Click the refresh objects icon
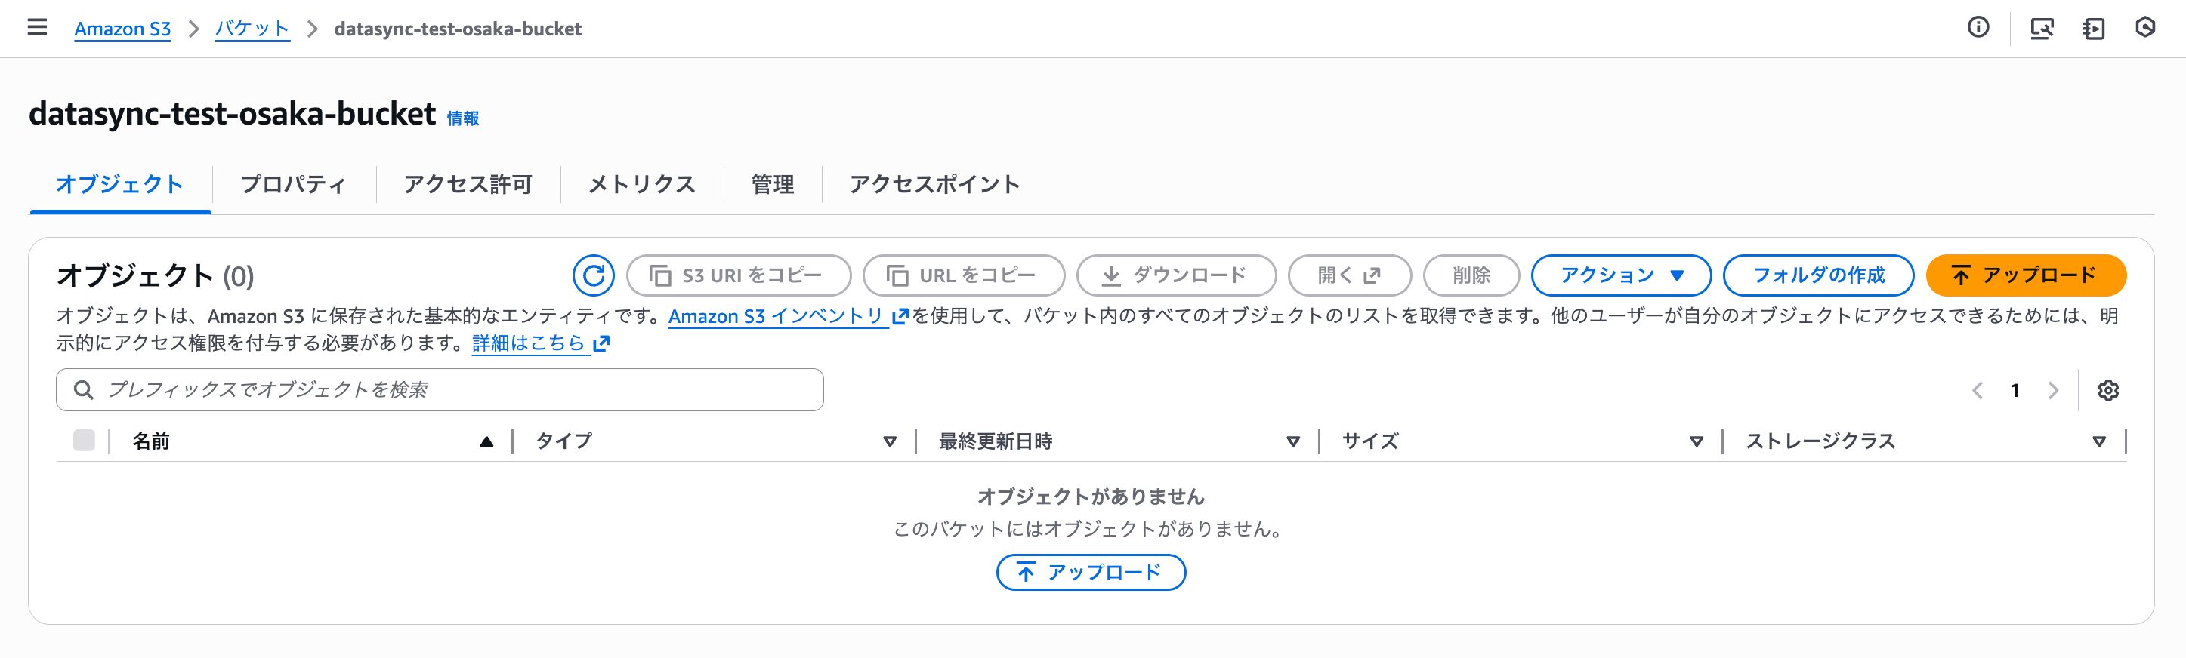 [x=593, y=275]
